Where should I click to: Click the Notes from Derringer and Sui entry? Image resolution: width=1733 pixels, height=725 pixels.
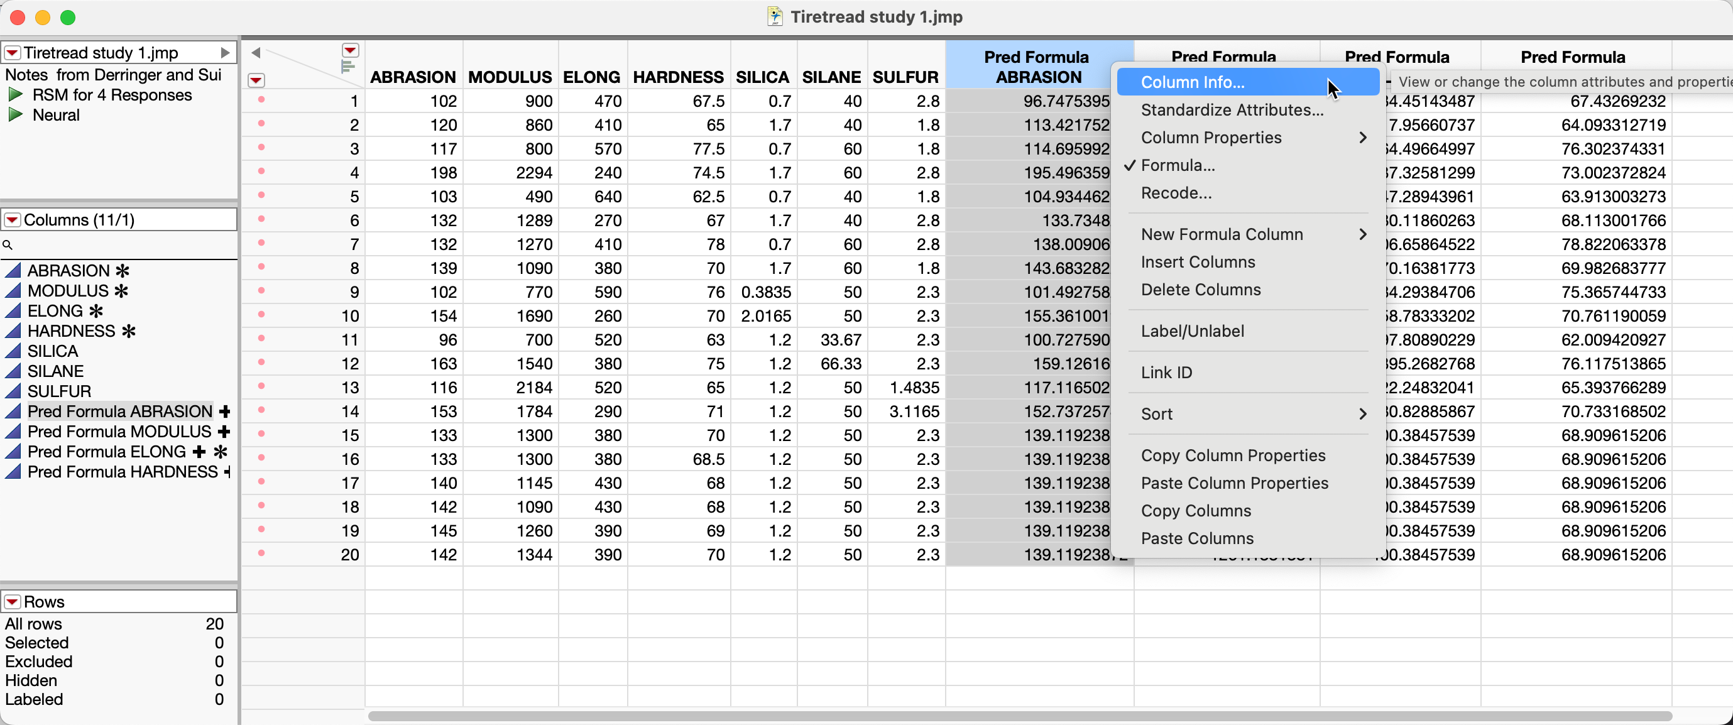tap(113, 75)
